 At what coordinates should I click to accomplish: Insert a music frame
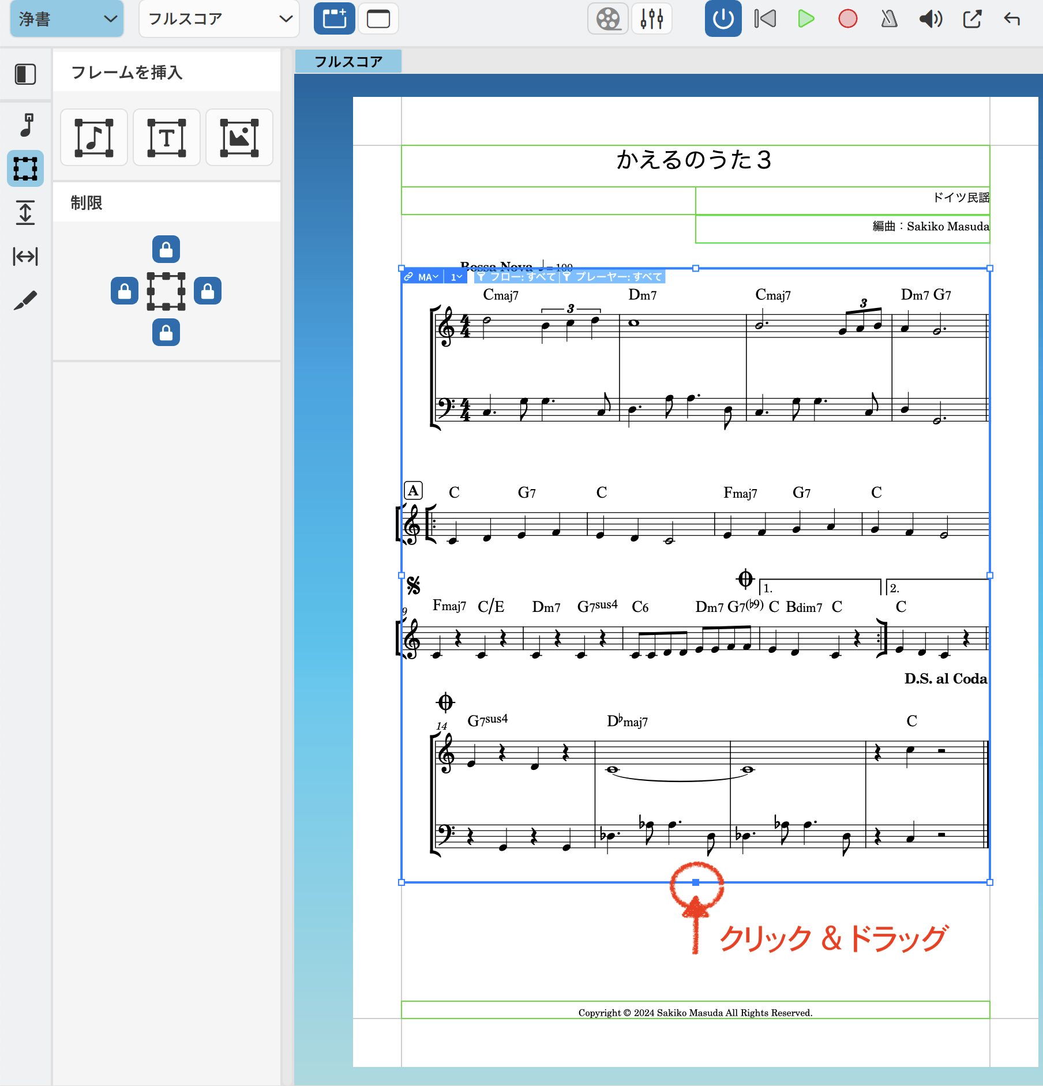[x=94, y=138]
